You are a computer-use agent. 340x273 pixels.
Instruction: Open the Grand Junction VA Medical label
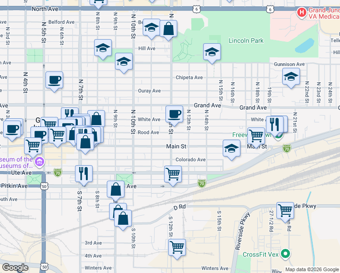tap(324, 13)
